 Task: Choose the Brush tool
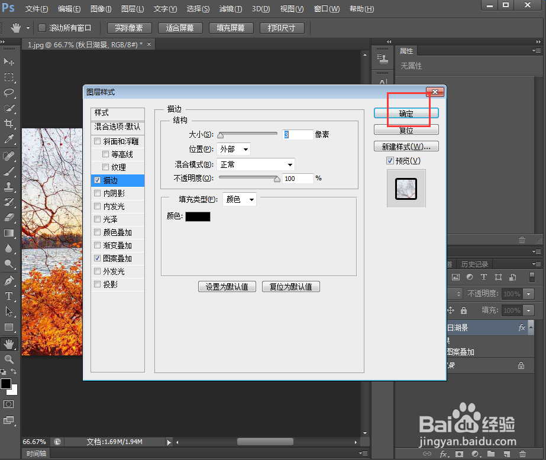click(8, 170)
